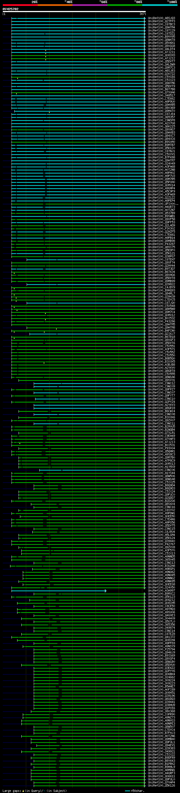180x793 pixels.
Task: Click hit label UniRef100_B7FK88
Action: [161, 157]
